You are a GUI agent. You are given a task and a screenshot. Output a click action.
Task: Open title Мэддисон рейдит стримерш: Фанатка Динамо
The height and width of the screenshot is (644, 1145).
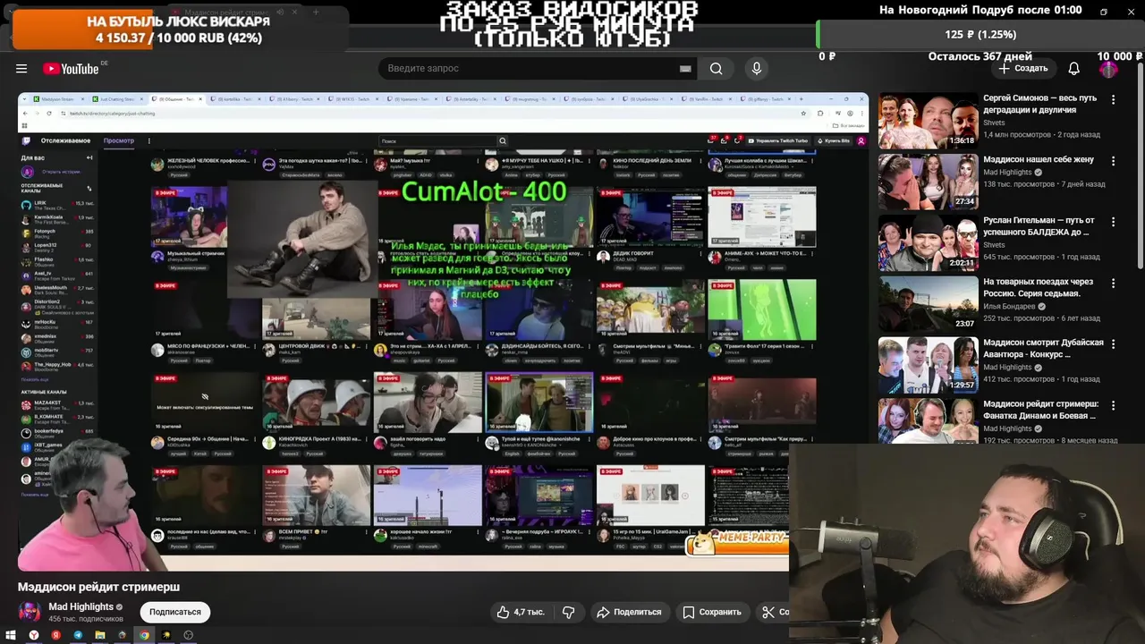pos(1040,410)
